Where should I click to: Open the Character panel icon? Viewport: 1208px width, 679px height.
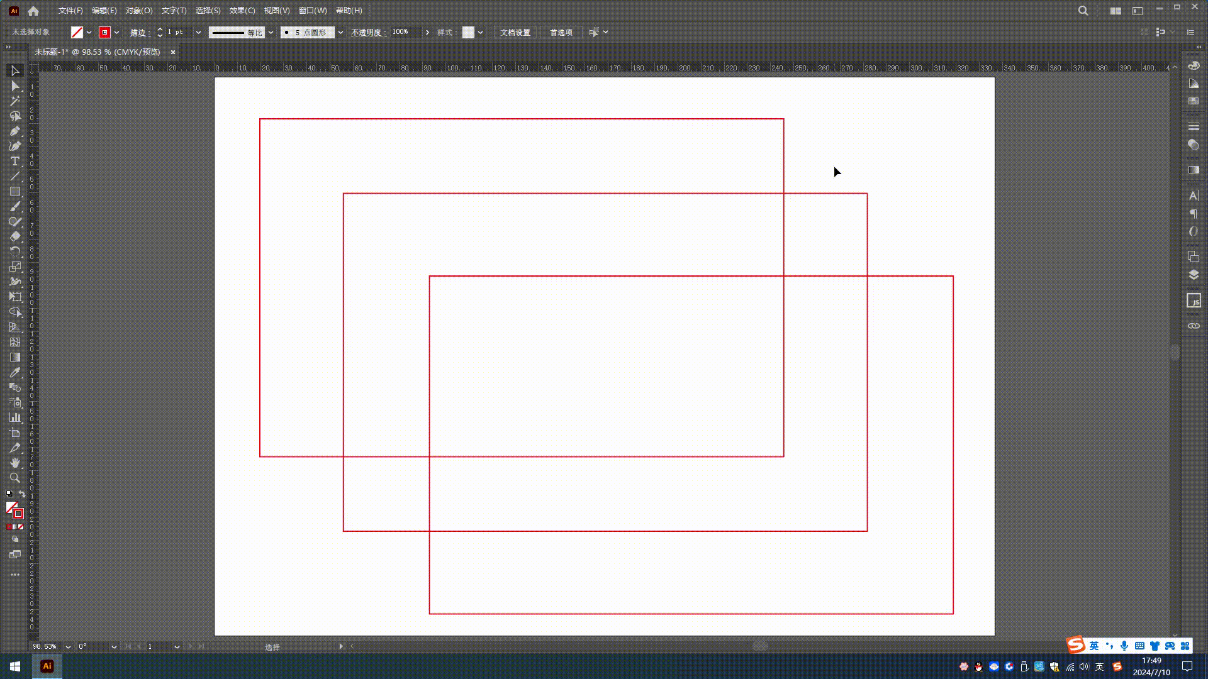(1194, 196)
